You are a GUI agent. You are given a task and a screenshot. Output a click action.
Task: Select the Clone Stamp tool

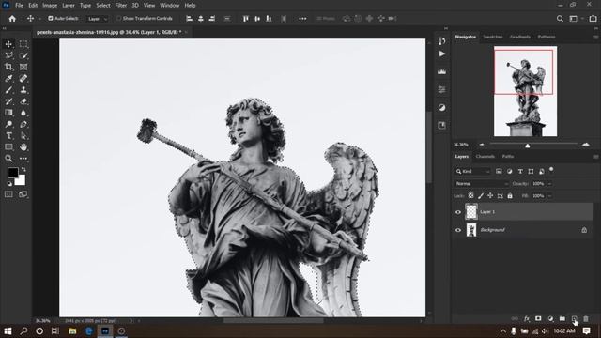pos(23,90)
